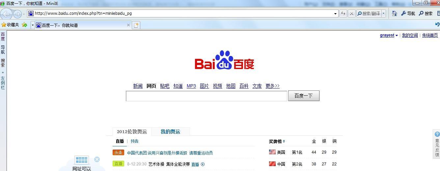Click the 百度一下 search button
Image resolution: width=440 pixels, height=171 pixels.
304,96
